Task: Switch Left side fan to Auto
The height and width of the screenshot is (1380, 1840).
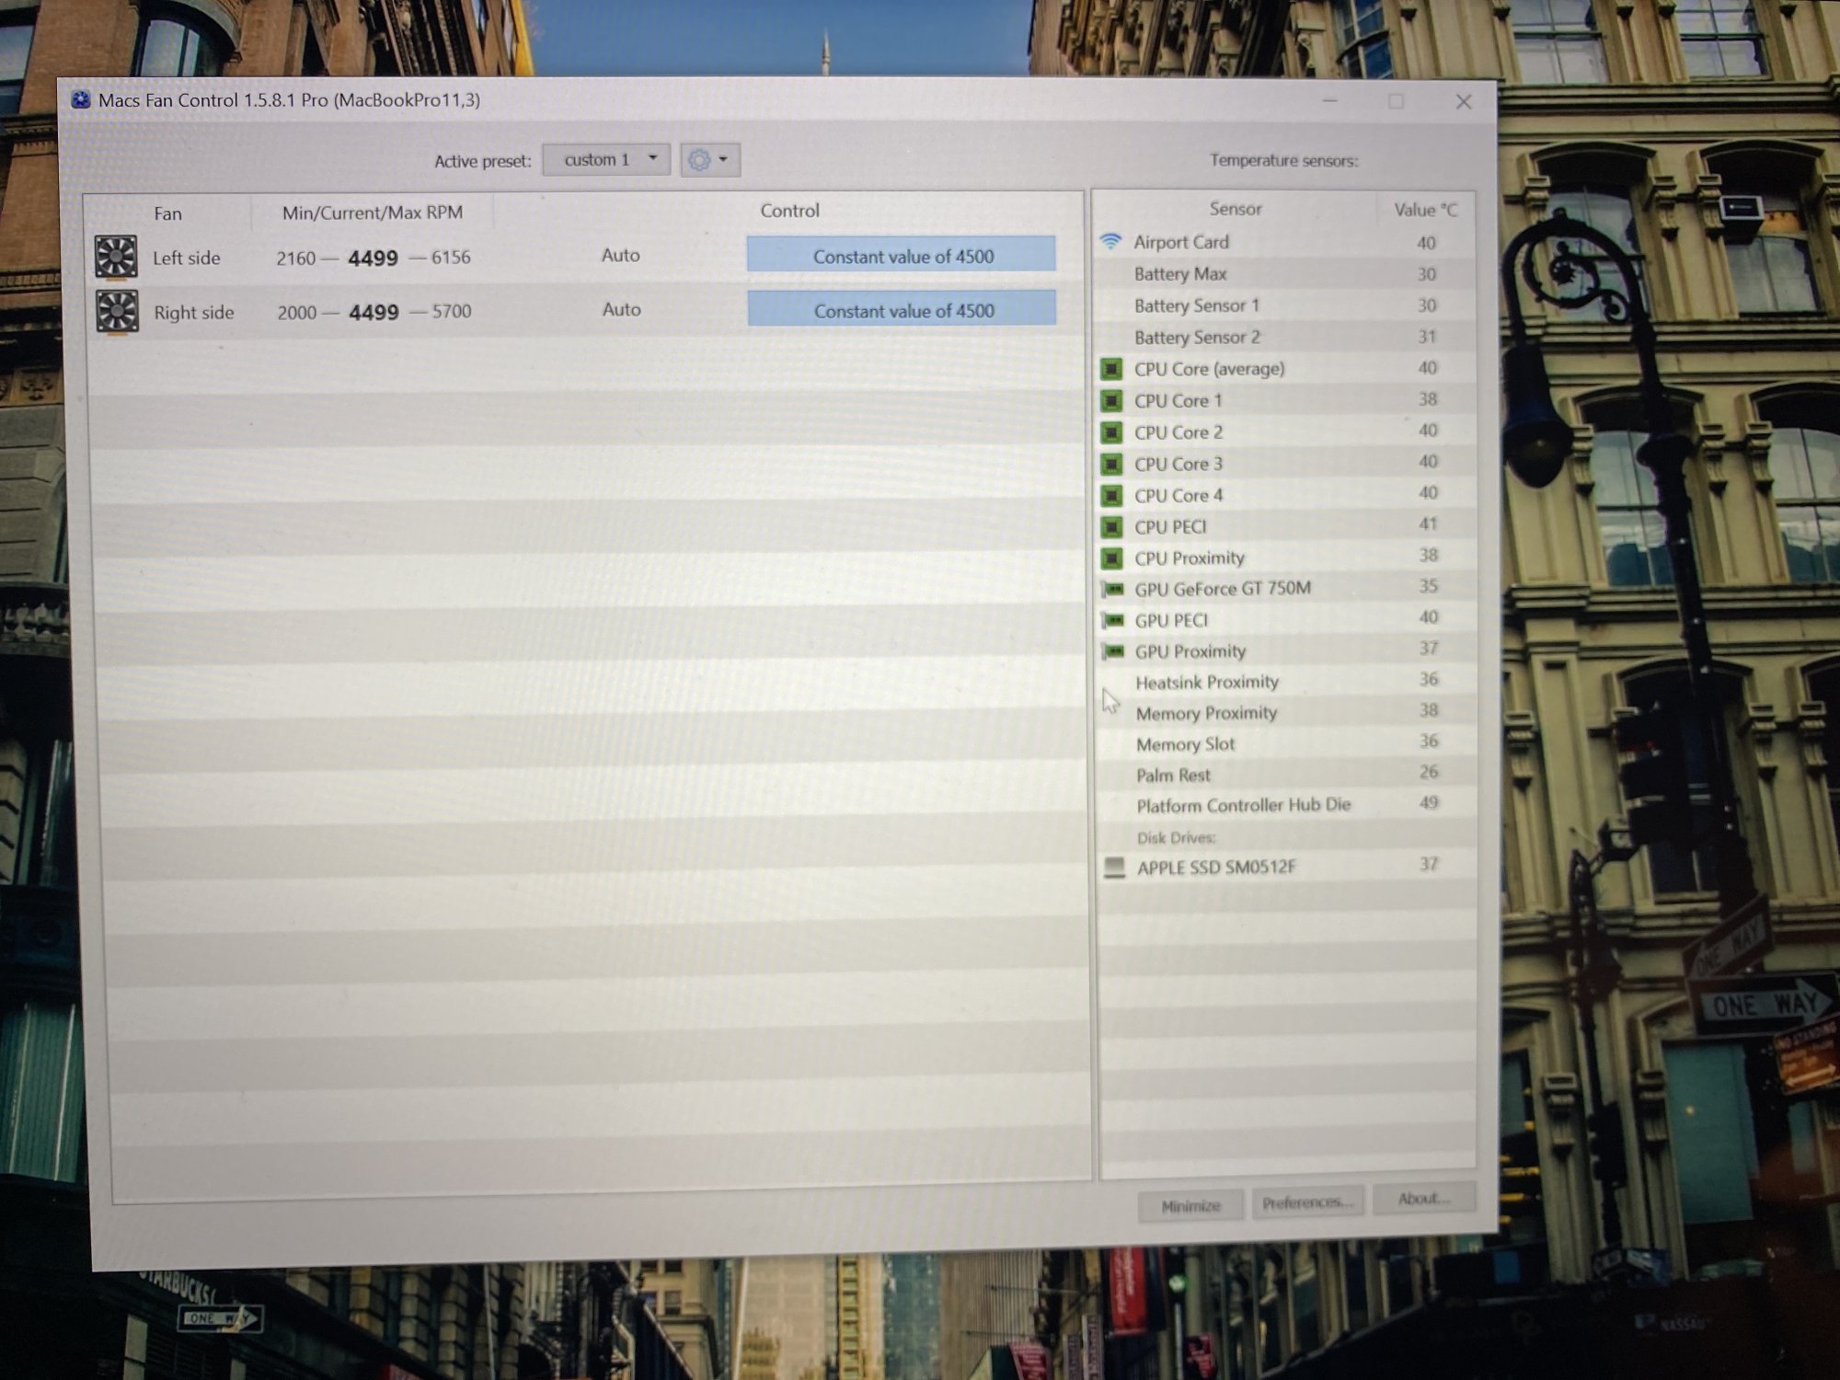Action: pos(620,256)
